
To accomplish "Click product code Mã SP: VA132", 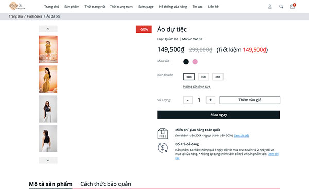I will coord(192,39).
